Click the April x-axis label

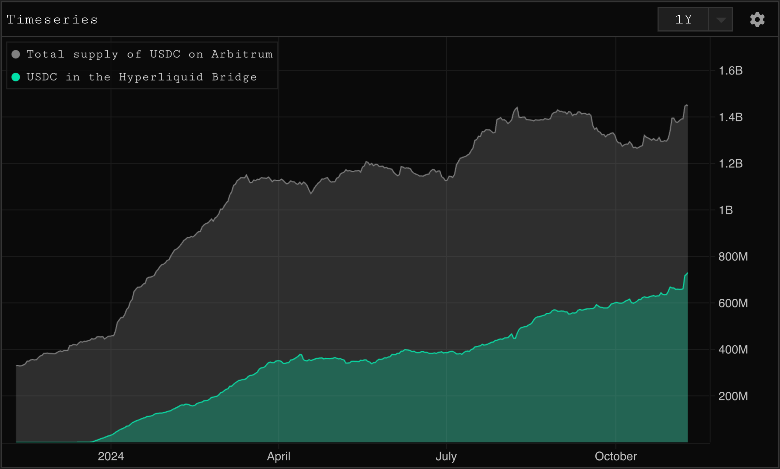[x=279, y=456]
